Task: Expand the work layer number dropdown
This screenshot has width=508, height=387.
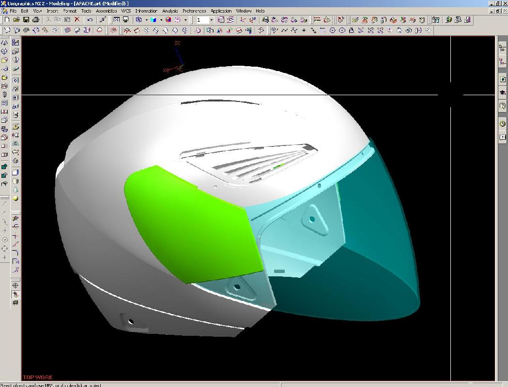Action: [211, 20]
